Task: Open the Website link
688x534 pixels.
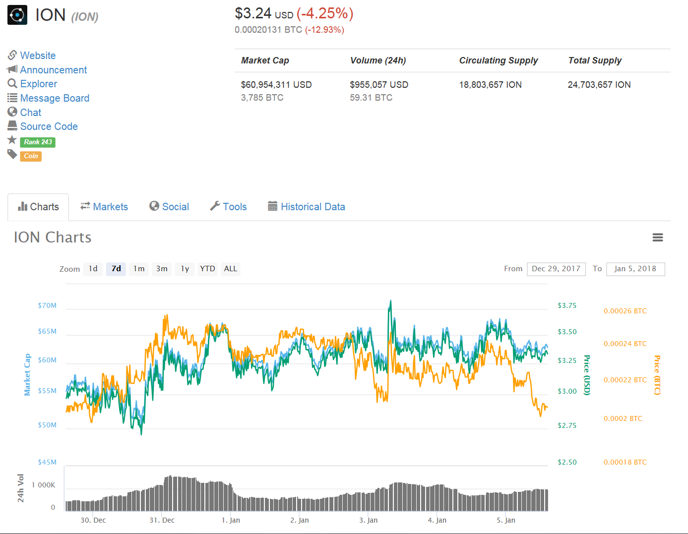Action: 38,56
